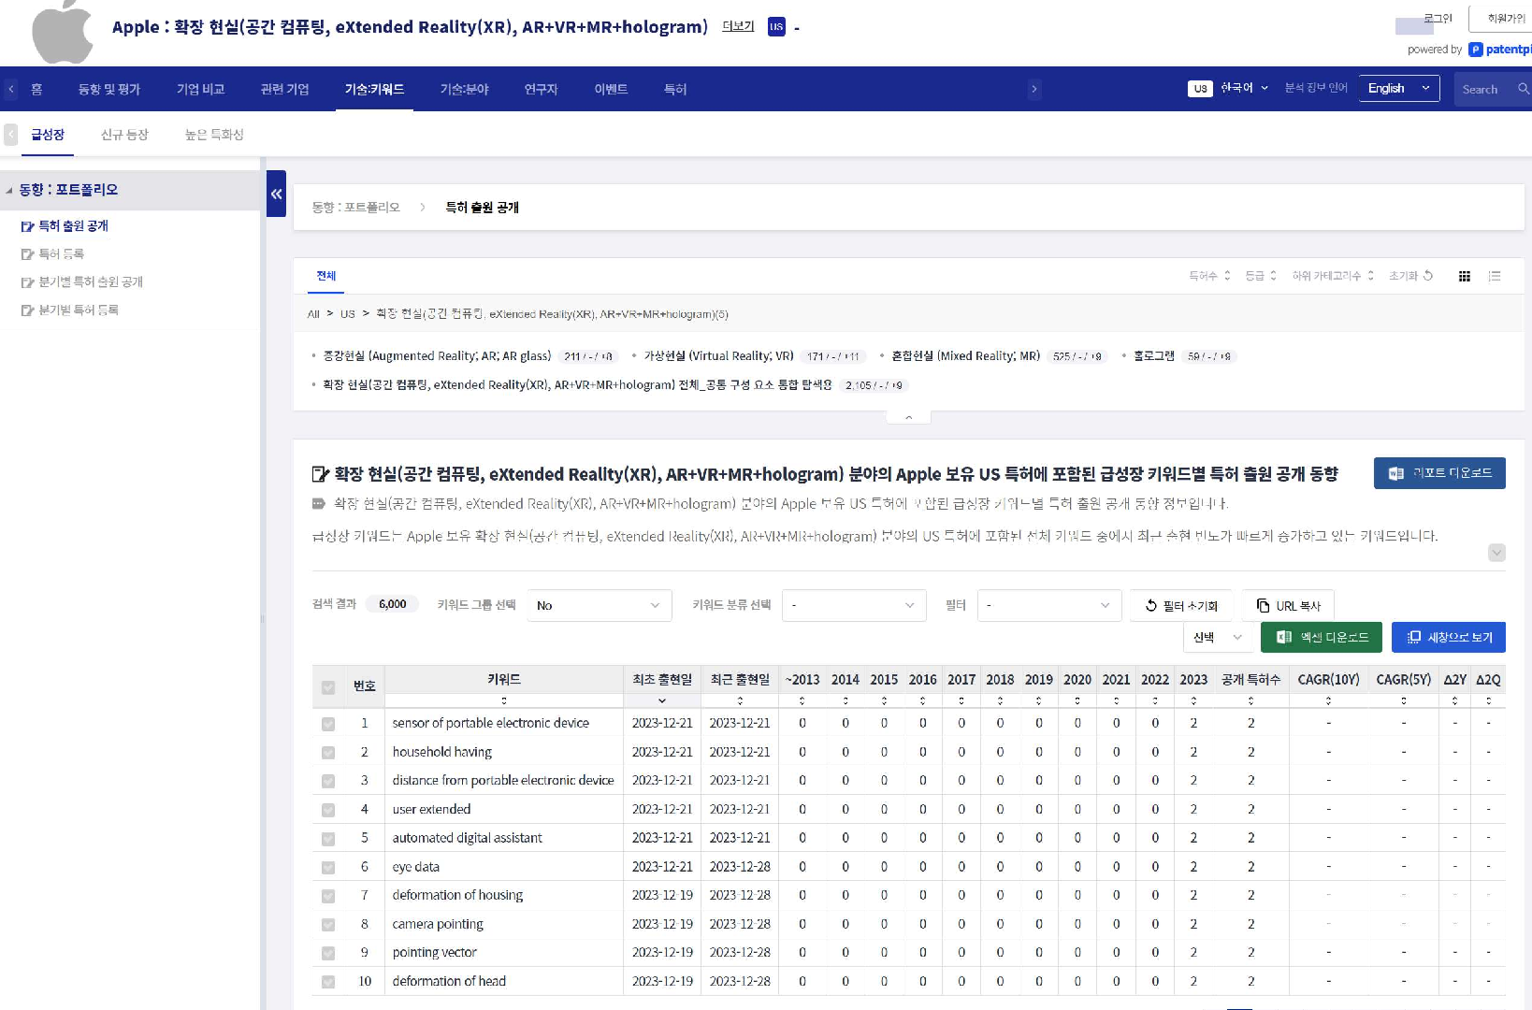Sort by 최근 출원일 column arrow
The image size is (1532, 1010).
(x=740, y=700)
